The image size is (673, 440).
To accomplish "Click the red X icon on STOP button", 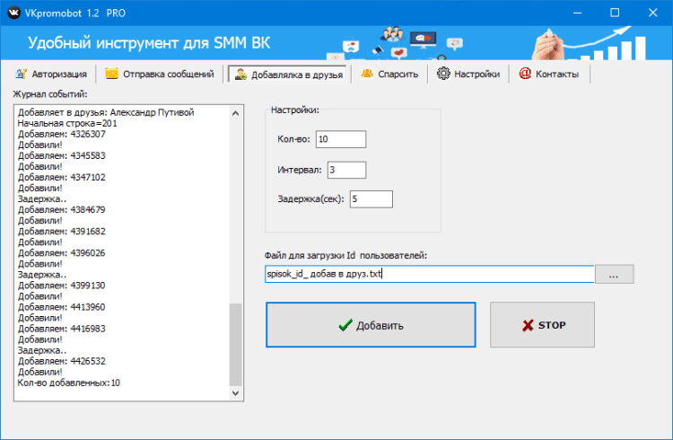I will point(528,325).
